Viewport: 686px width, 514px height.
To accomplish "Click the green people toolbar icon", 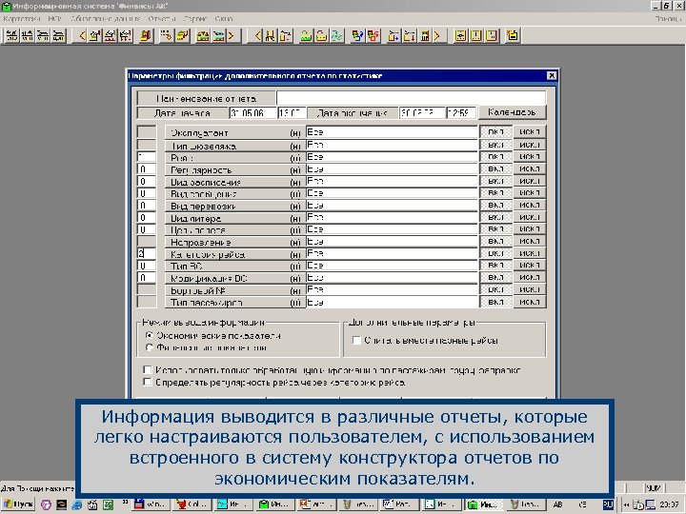I will pyautogui.click(x=336, y=35).
